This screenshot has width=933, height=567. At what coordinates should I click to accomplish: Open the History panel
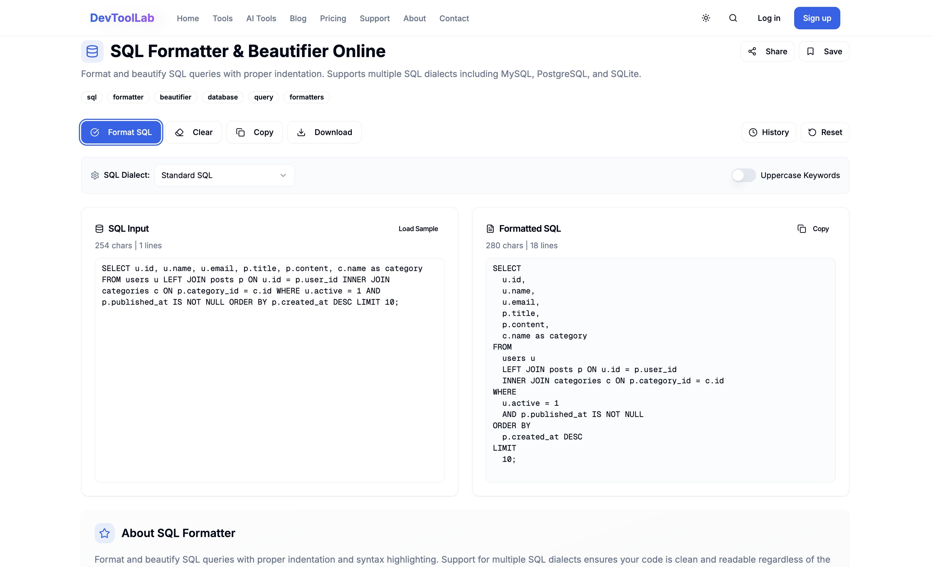point(768,132)
